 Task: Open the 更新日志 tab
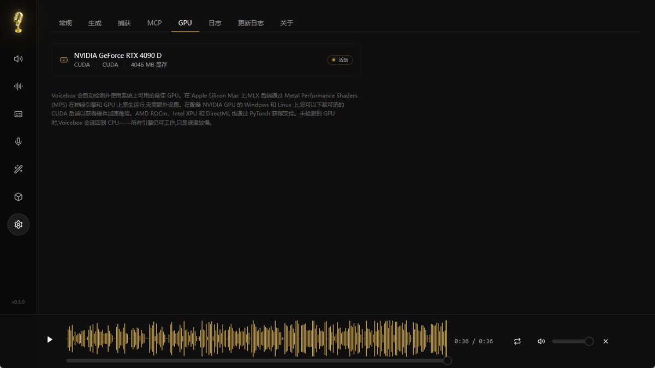(x=251, y=23)
